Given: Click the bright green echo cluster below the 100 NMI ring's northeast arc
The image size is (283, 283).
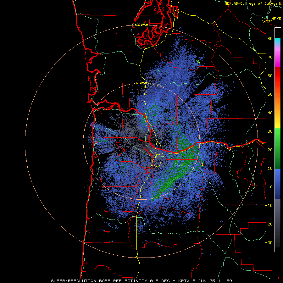Looking at the screenshot, I should tap(198, 62).
